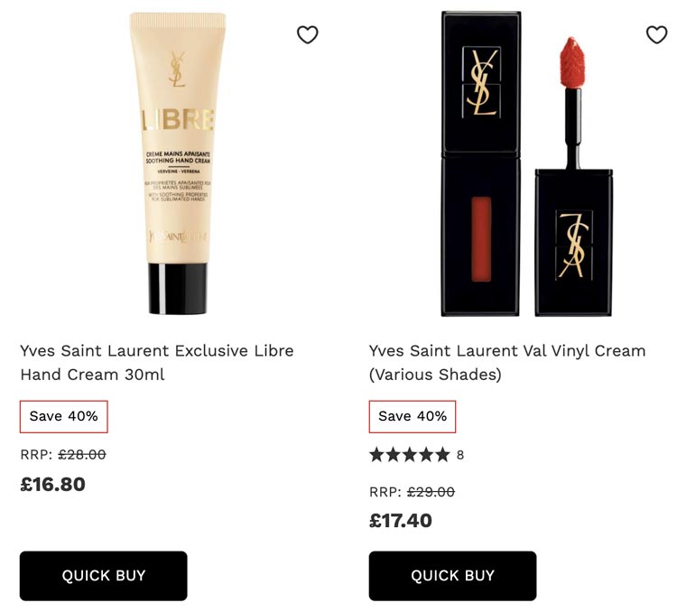This screenshot has width=677, height=612.
Task: View the Val Vinyl Cream lip product image
Action: point(527,163)
